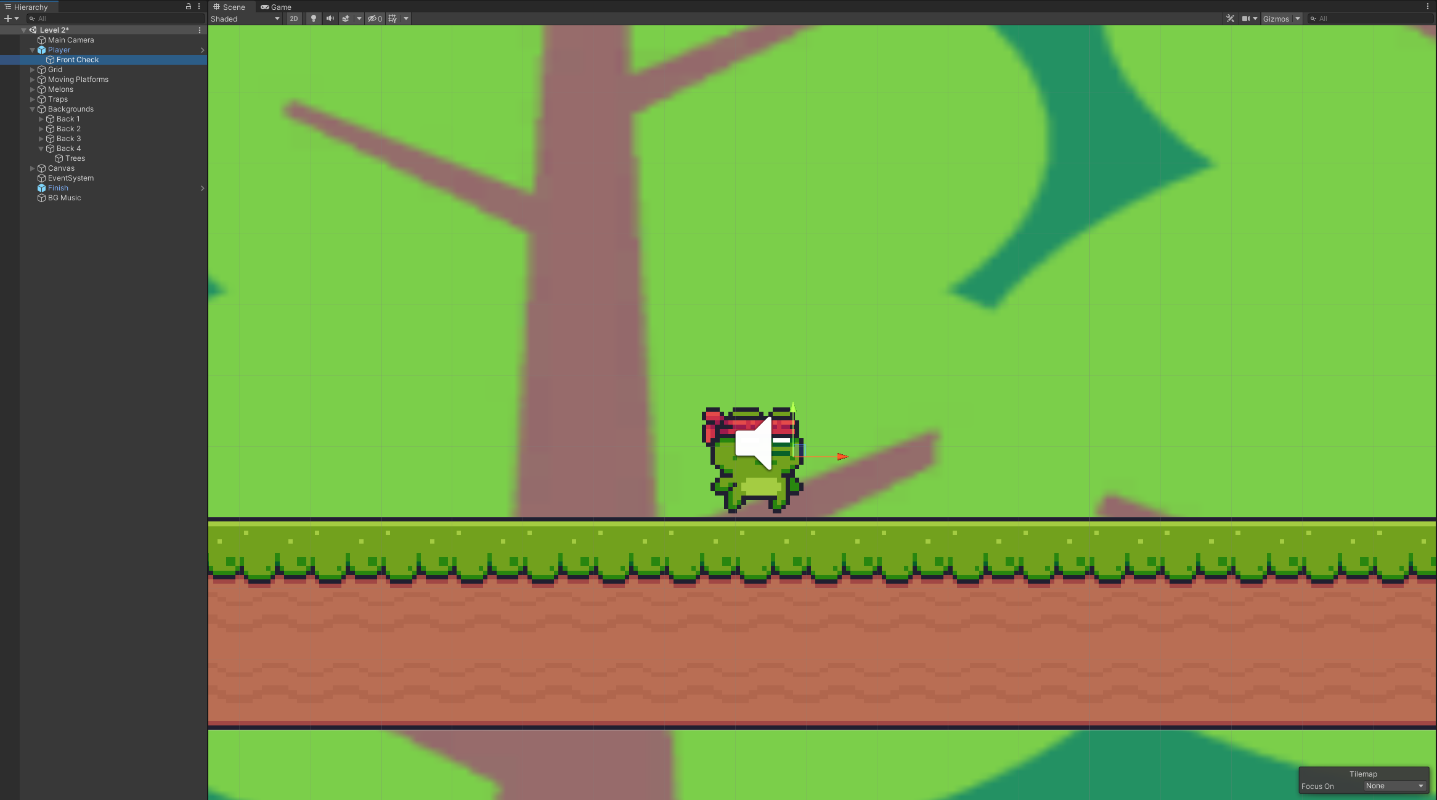
Task: Toggle scene grid visibility icon
Action: [x=393, y=18]
